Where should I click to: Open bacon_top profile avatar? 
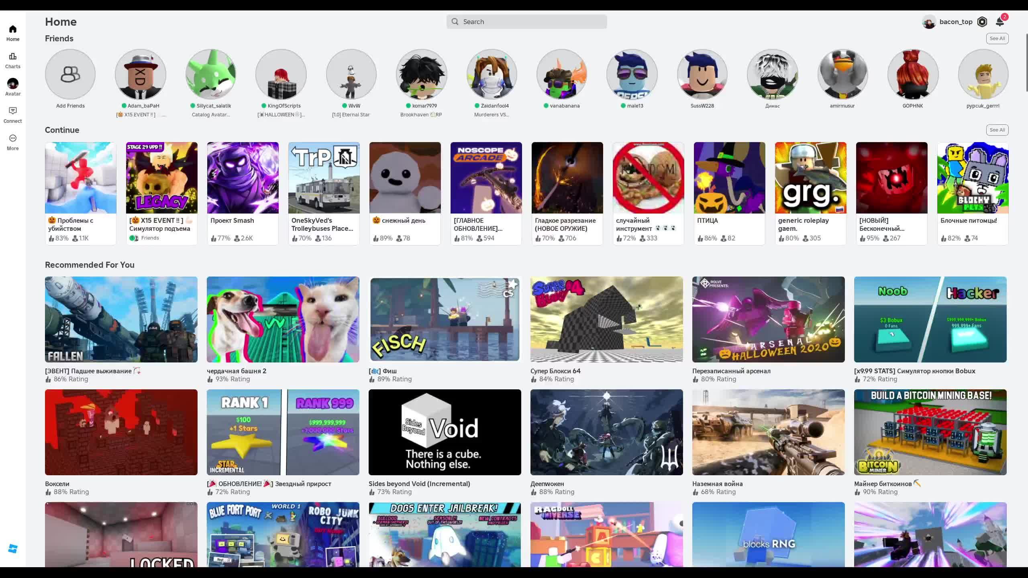(x=929, y=22)
